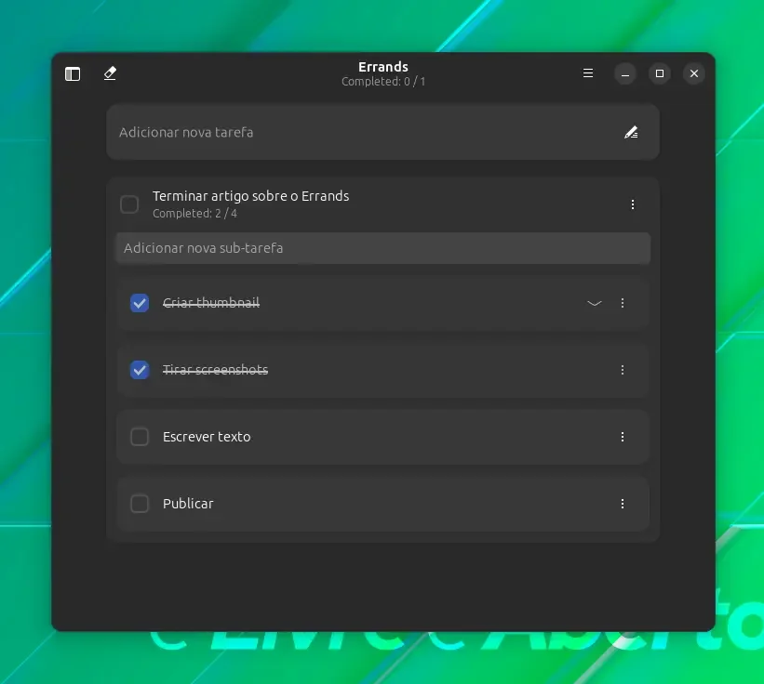Select the Terminar artigo sobre o Errands title
The width and height of the screenshot is (764, 684).
pos(251,196)
